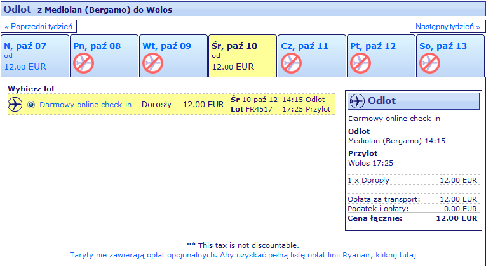
Task: Click the 12.00 EUR price on paź 07
Action: tap(25, 67)
